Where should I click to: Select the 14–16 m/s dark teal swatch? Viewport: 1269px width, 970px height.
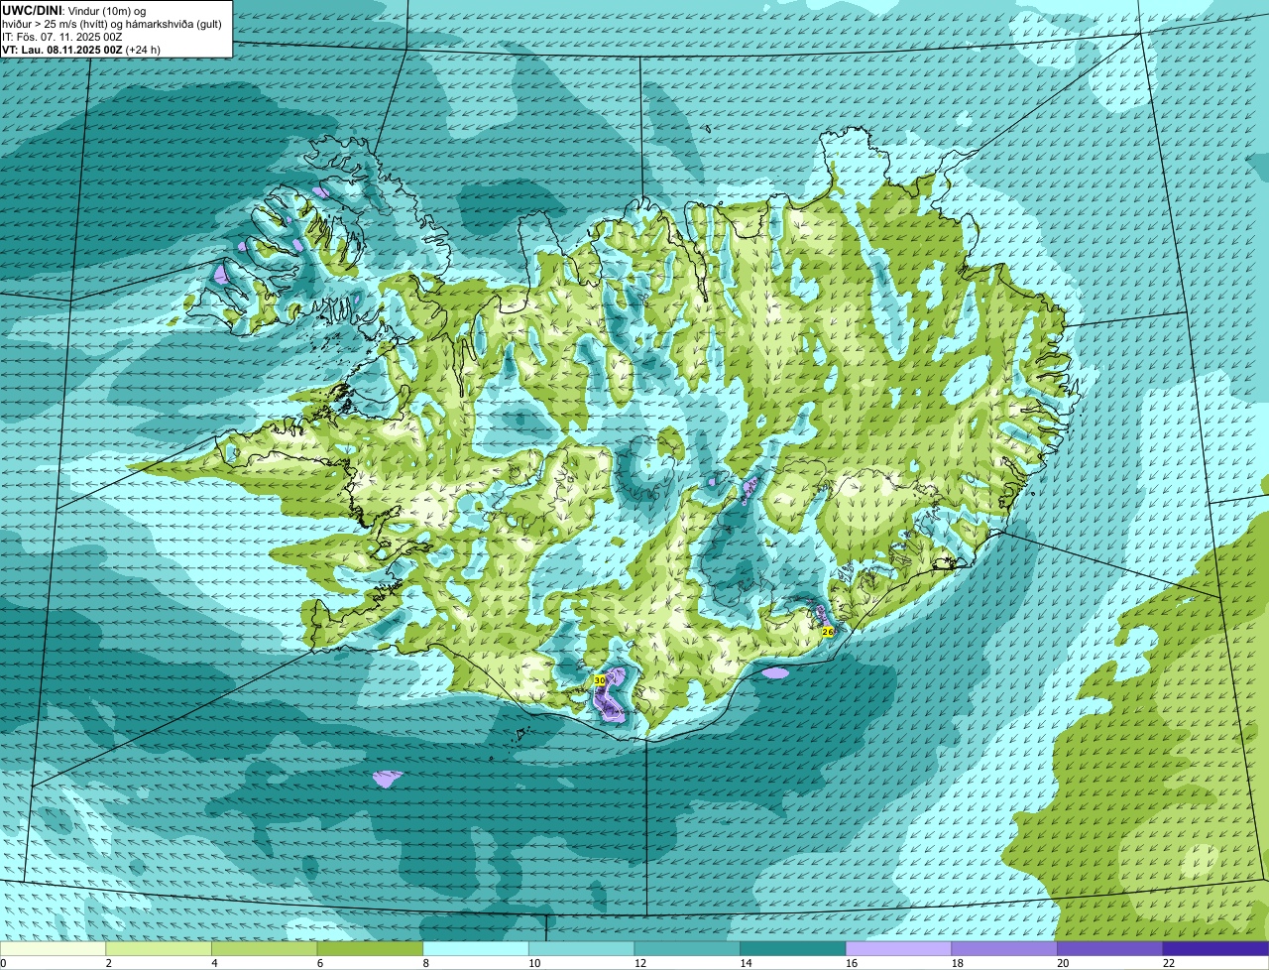[792, 948]
